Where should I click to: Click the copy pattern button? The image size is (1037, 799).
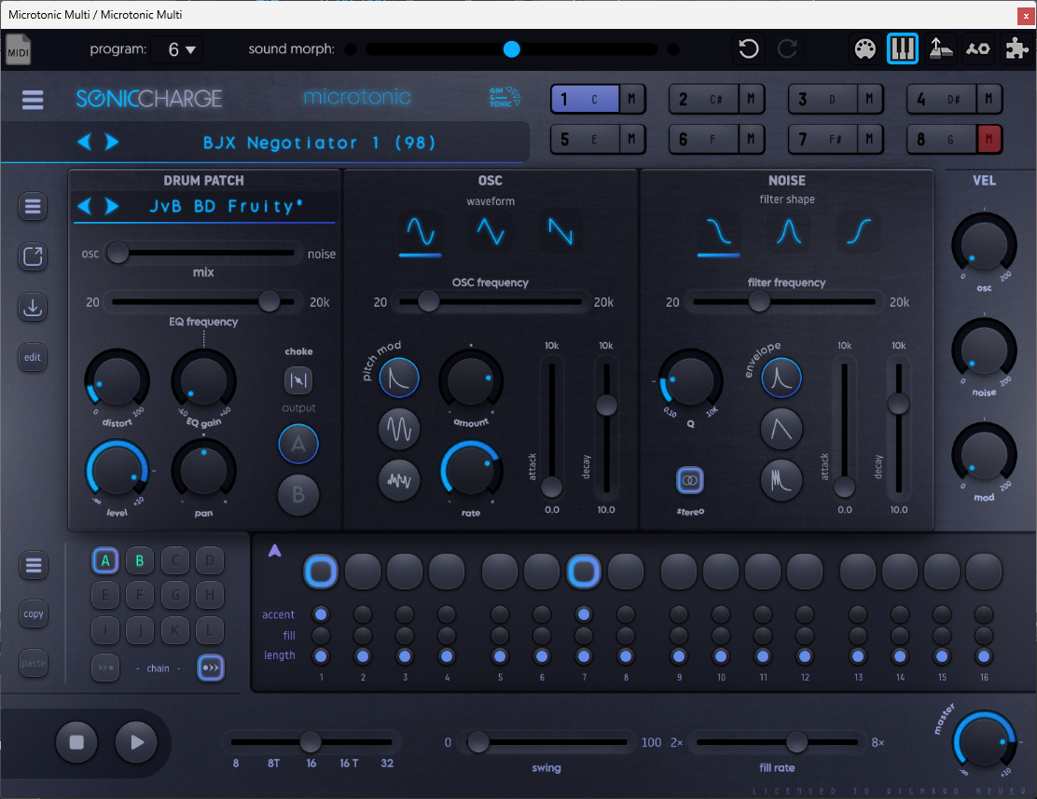tap(33, 613)
